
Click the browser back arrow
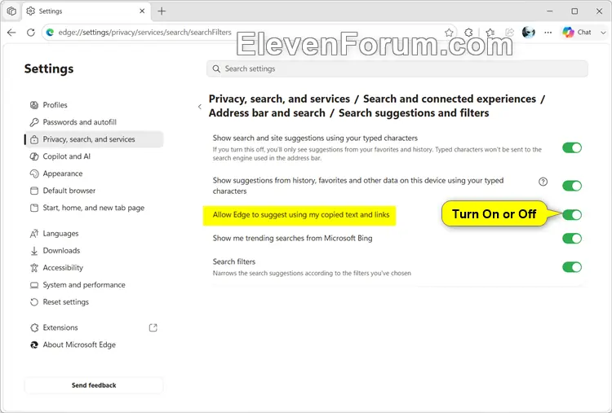(11, 33)
